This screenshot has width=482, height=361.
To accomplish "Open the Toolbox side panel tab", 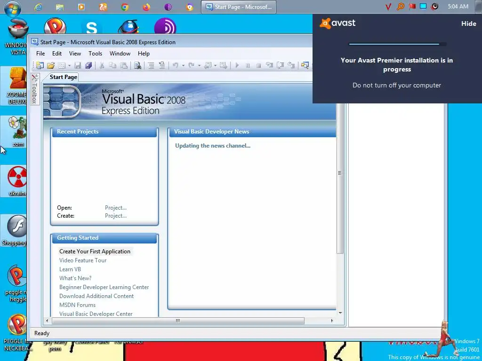I will pyautogui.click(x=35, y=89).
